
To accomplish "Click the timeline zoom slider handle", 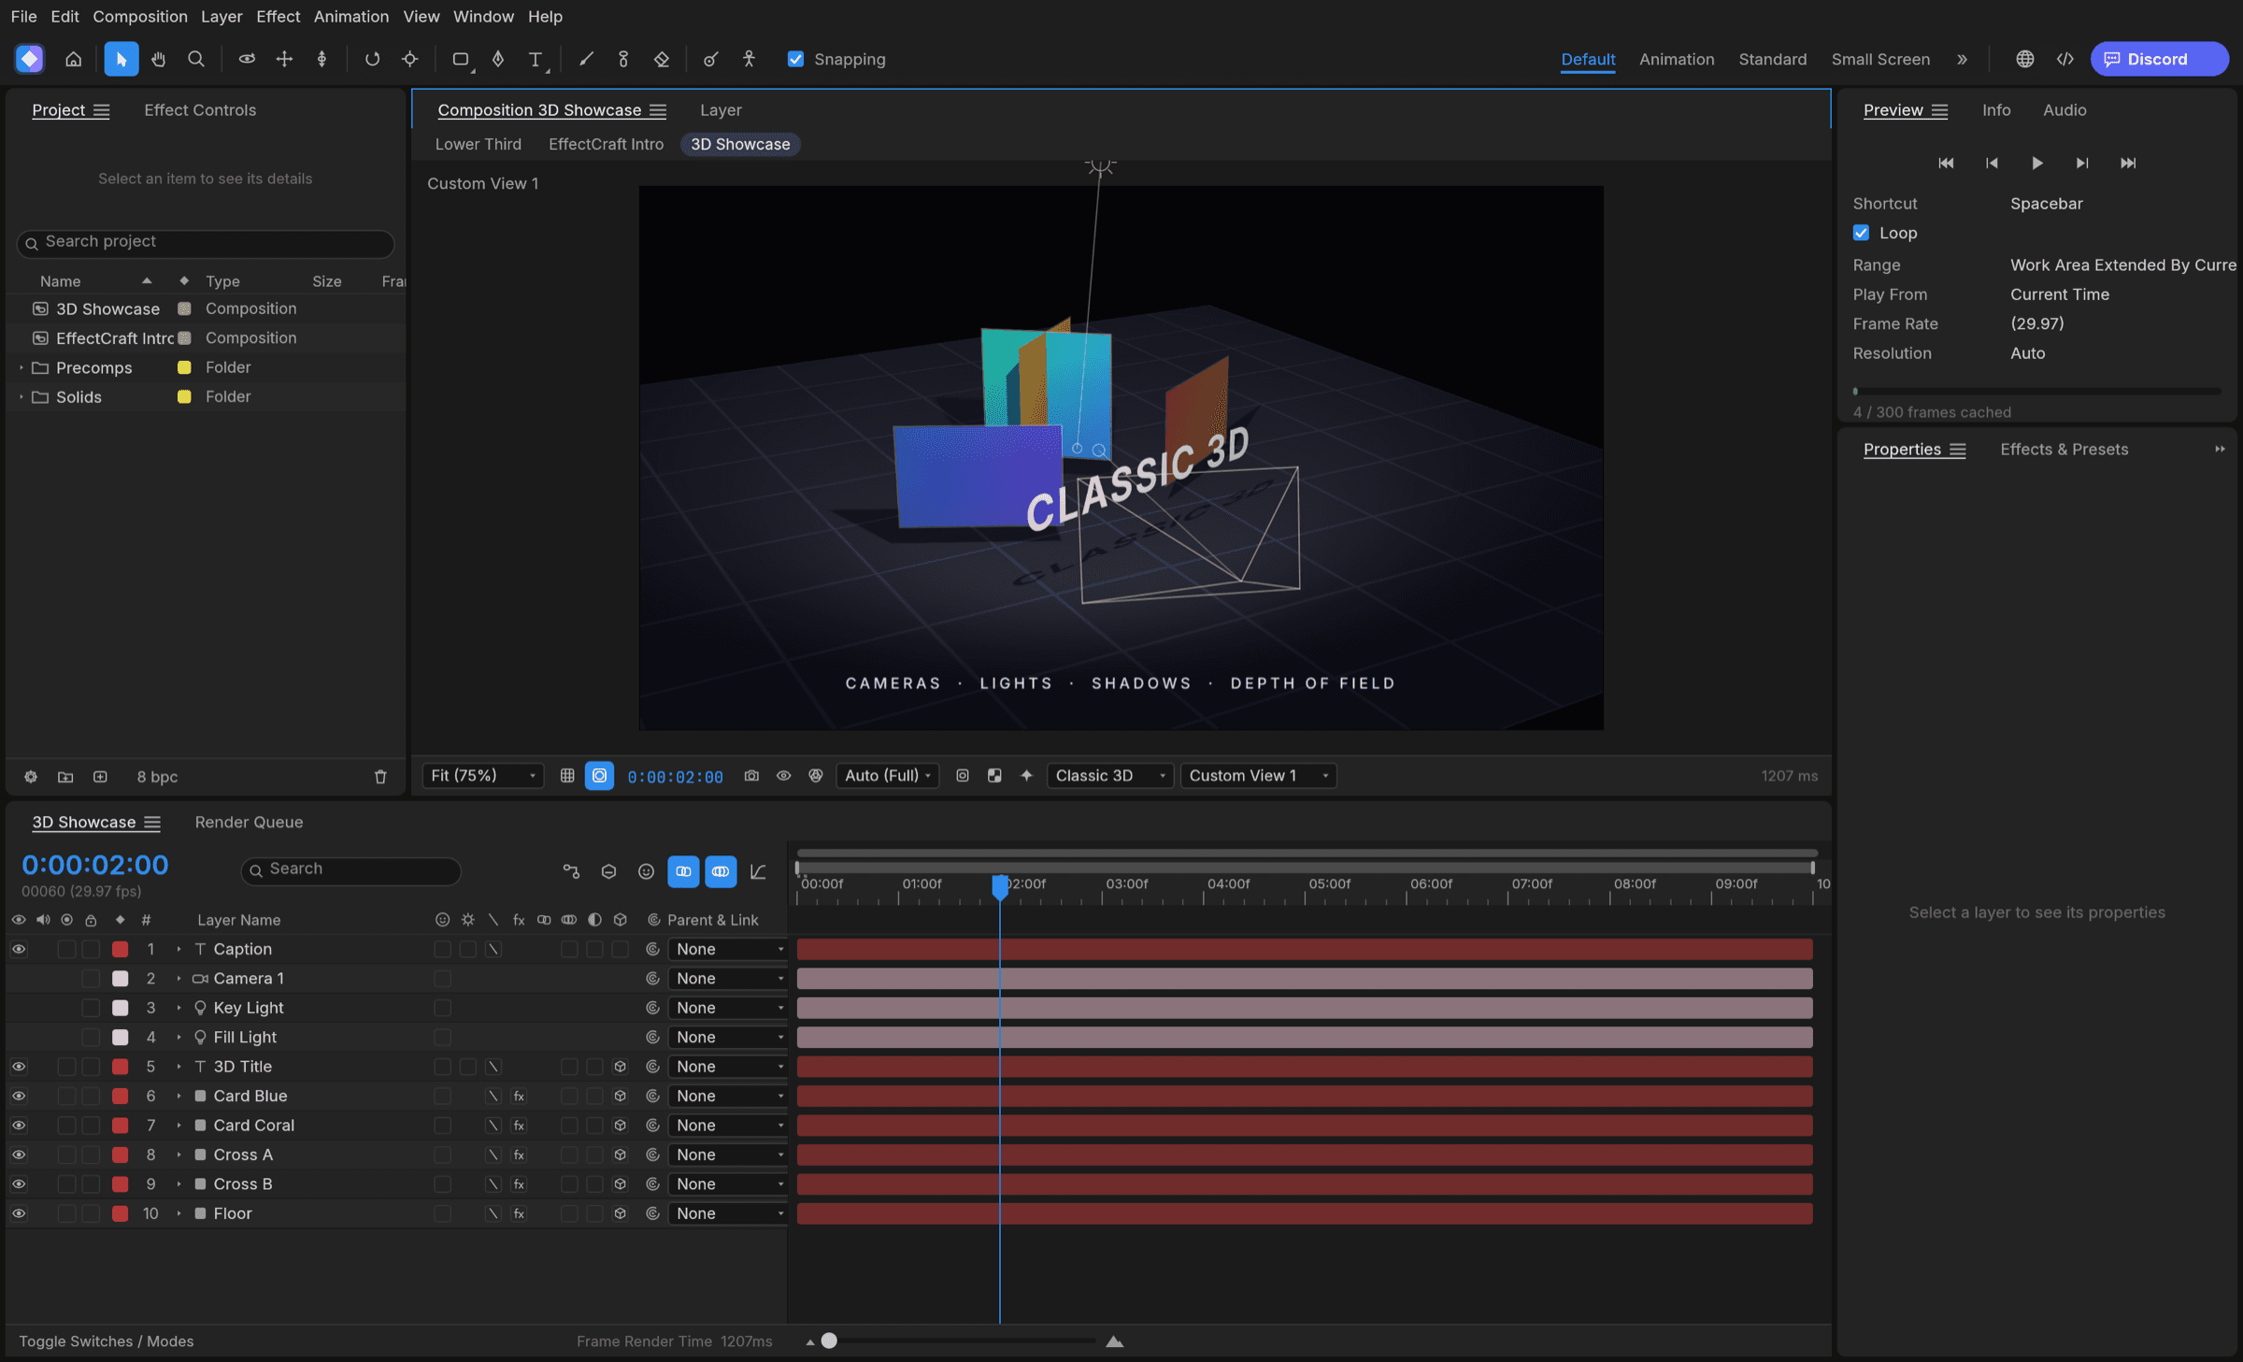I will click(829, 1341).
